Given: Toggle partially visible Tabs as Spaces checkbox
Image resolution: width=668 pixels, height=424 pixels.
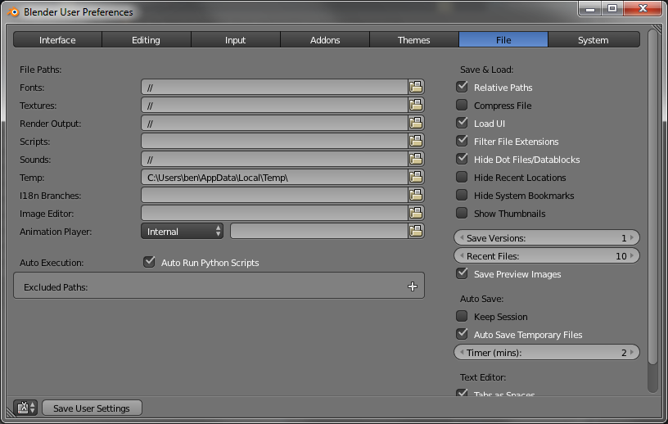Looking at the screenshot, I should point(462,392).
